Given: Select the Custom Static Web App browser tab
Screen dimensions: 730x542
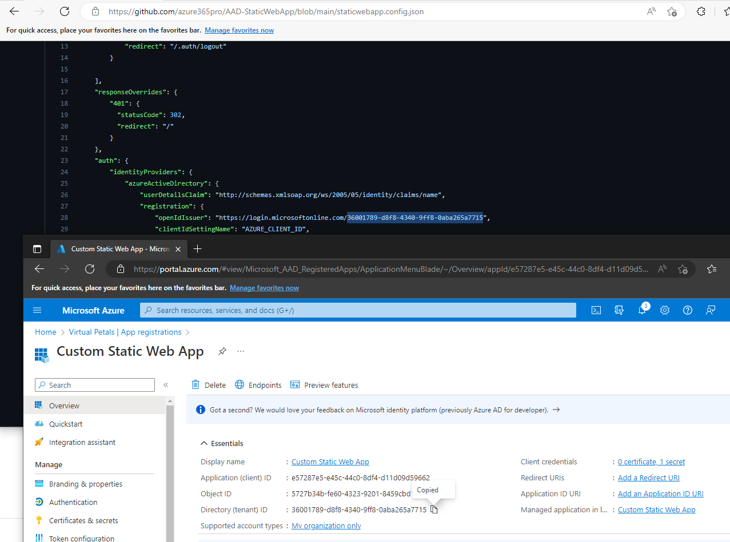Looking at the screenshot, I should click(x=119, y=249).
